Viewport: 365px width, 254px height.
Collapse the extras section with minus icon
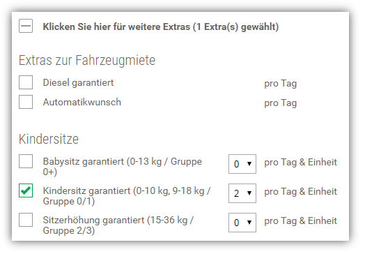click(26, 26)
